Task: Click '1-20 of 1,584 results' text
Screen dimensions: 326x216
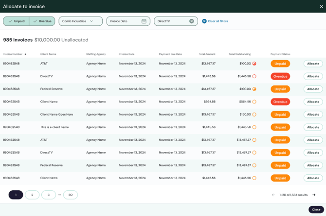Action: pyautogui.click(x=293, y=195)
